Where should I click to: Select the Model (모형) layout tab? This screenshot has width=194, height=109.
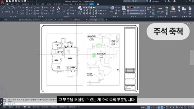tap(4, 107)
